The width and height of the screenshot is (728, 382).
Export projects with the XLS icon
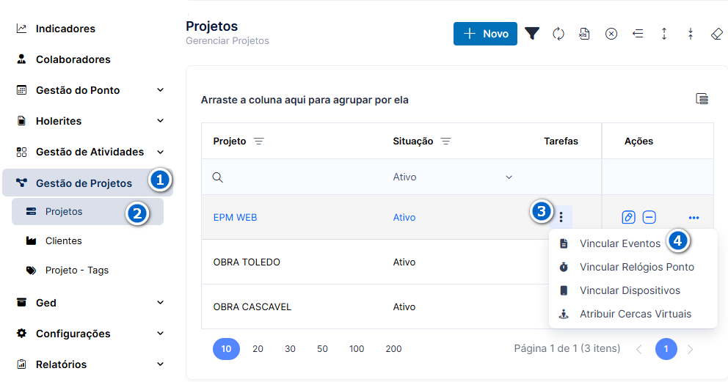585,34
